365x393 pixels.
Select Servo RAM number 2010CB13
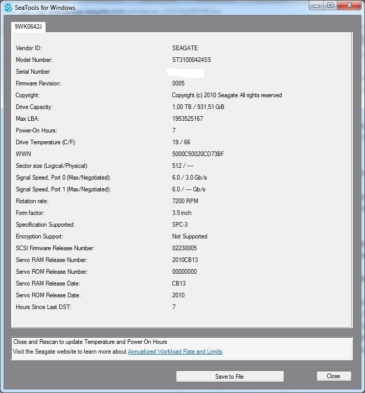pyautogui.click(x=185, y=260)
